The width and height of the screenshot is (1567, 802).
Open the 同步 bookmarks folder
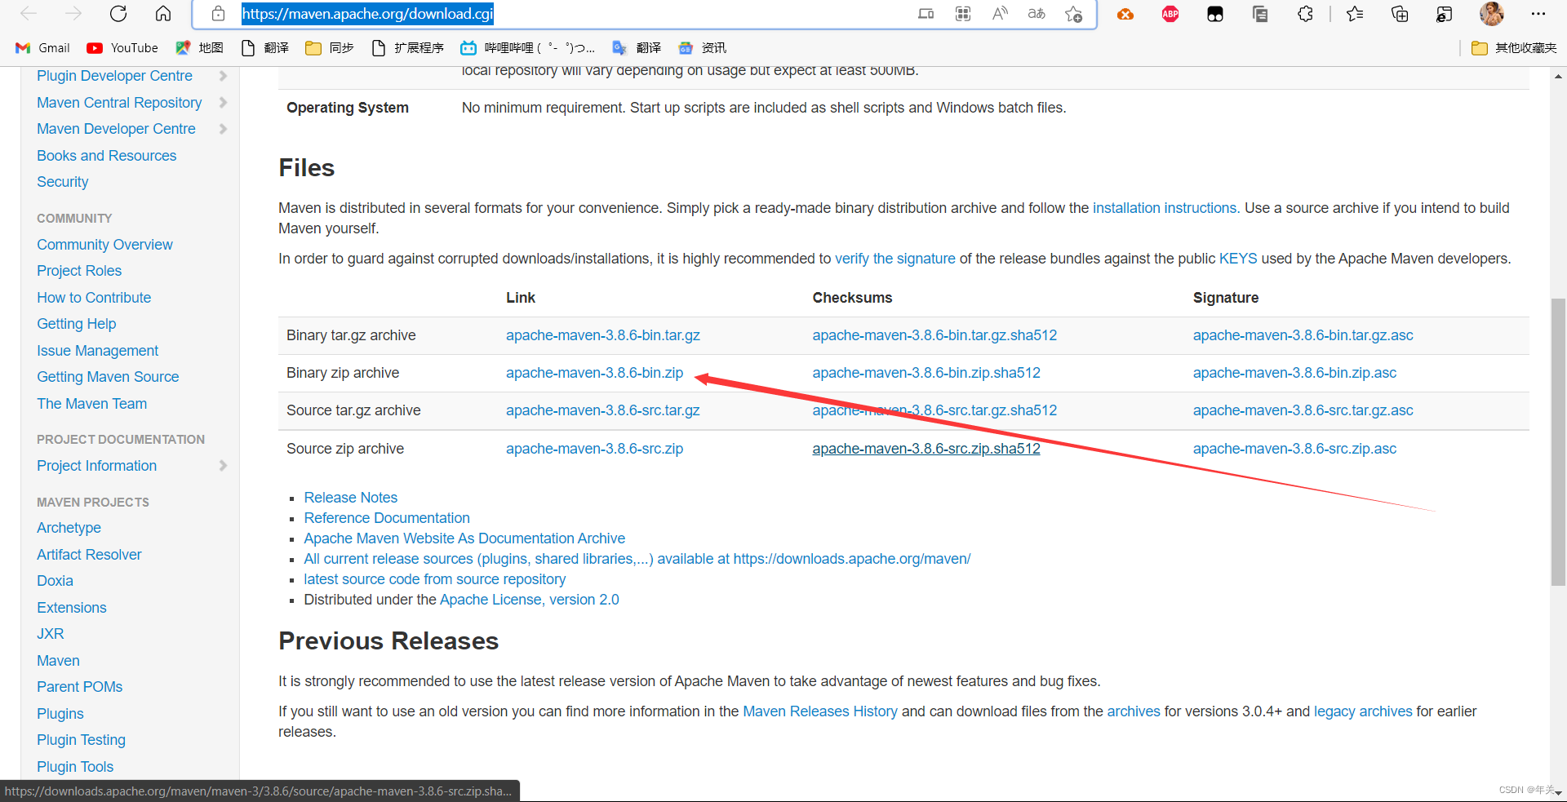tap(330, 48)
